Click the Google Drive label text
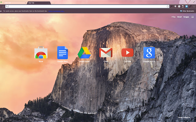 coord(84,61)
